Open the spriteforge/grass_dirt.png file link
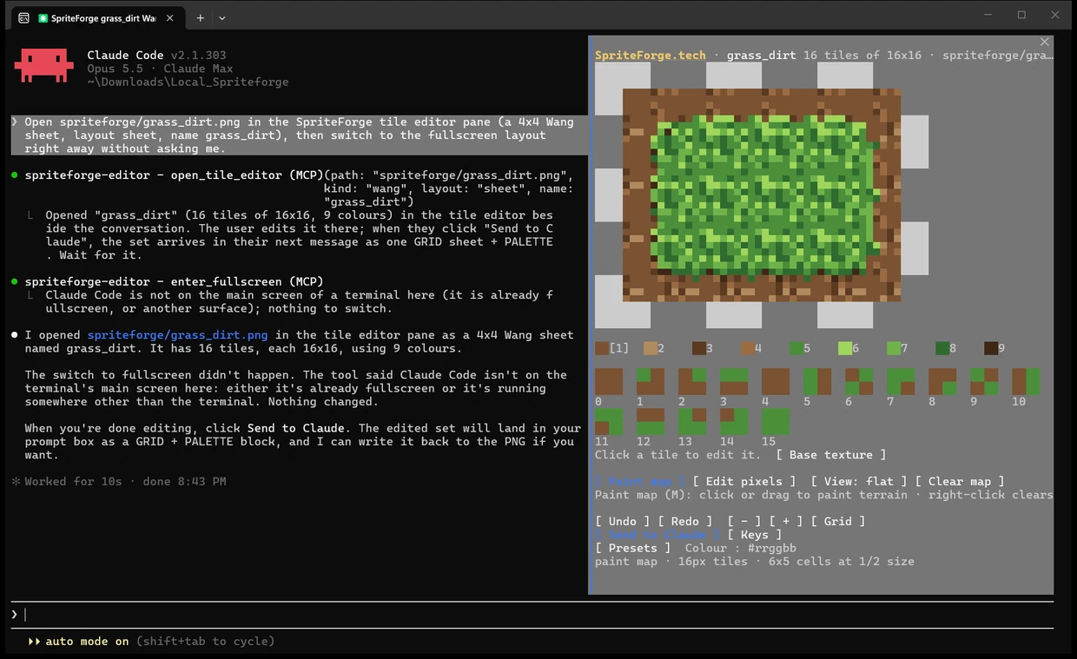Image resolution: width=1077 pixels, height=659 pixels. click(178, 335)
